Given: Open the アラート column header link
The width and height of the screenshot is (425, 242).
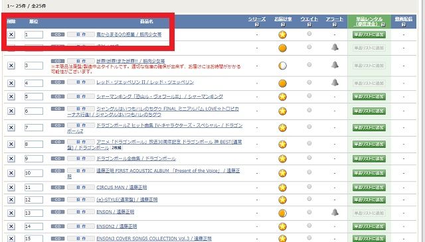Looking at the screenshot, I should pyautogui.click(x=335, y=19).
